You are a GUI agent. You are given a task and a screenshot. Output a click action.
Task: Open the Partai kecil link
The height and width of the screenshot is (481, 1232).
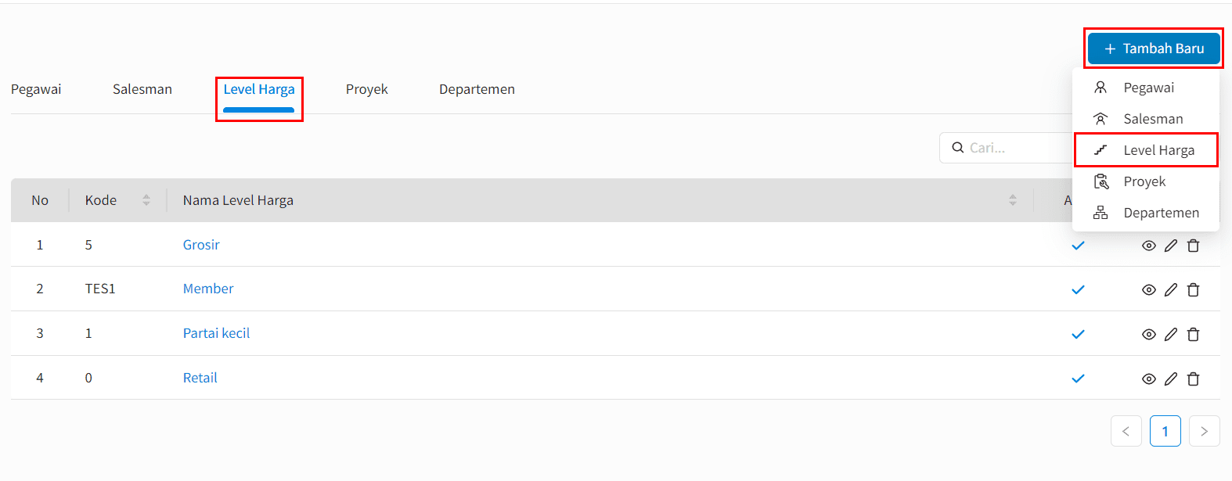216,333
